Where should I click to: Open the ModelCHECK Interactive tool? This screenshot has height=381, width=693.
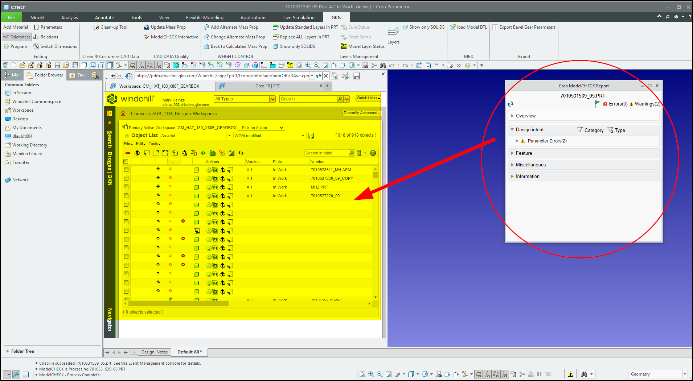171,37
